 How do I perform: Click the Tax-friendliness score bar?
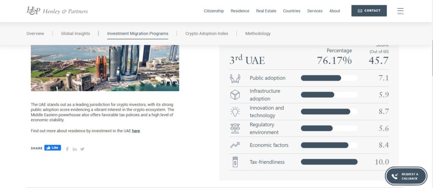329,162
